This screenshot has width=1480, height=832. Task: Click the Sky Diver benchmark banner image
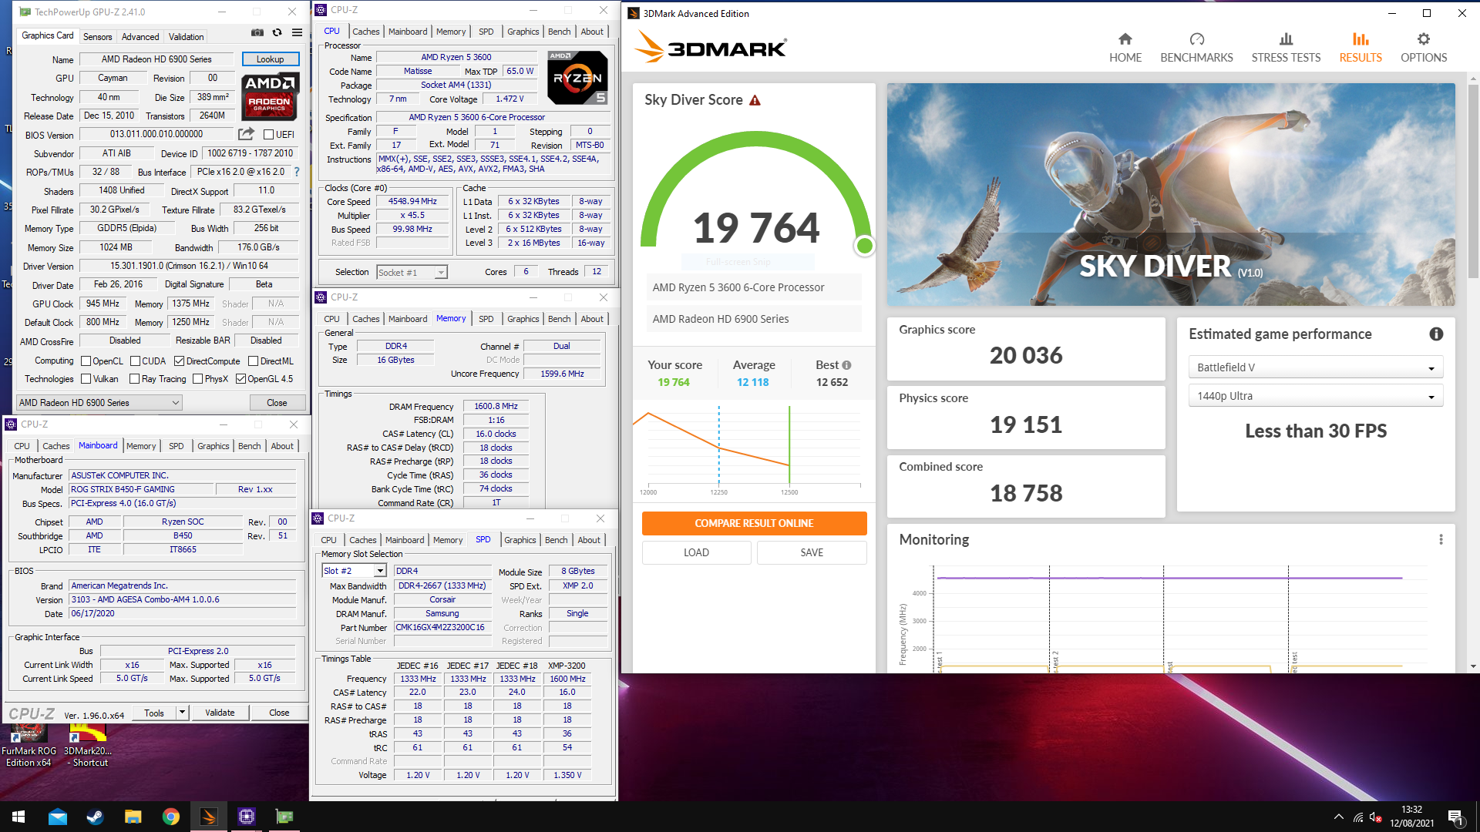click(x=1171, y=195)
